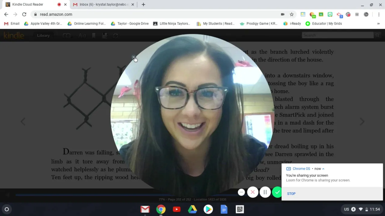This screenshot has width=385, height=216.
Task: Close the Loom camera bubble
Action: pos(133,57)
